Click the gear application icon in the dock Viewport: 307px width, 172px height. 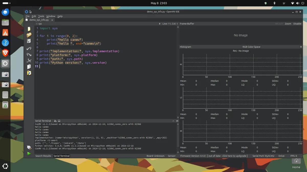[5, 63]
